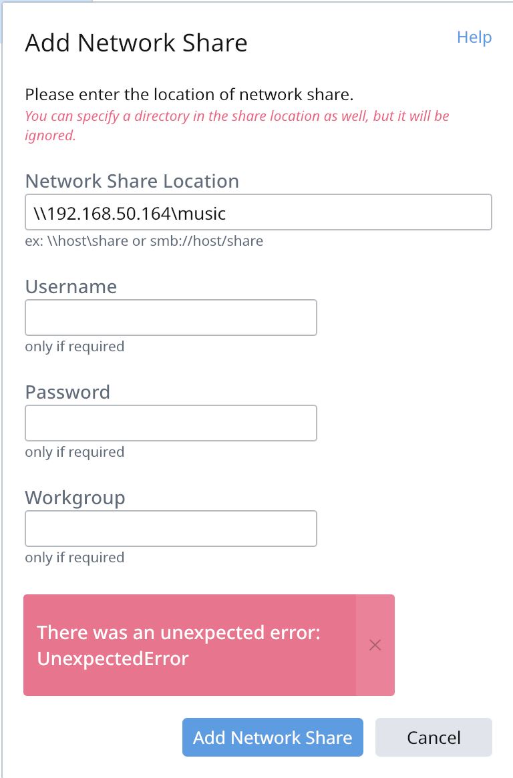Screen dimensions: 513x778
Task: Click the Username field label
Action: coord(71,286)
